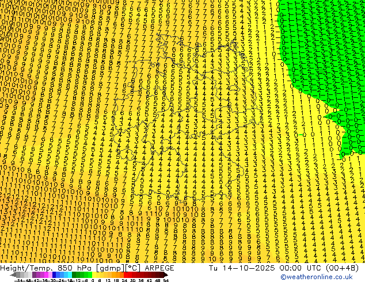Click the Tu 14-10-2025 00:00 UTC date text

[266, 268]
